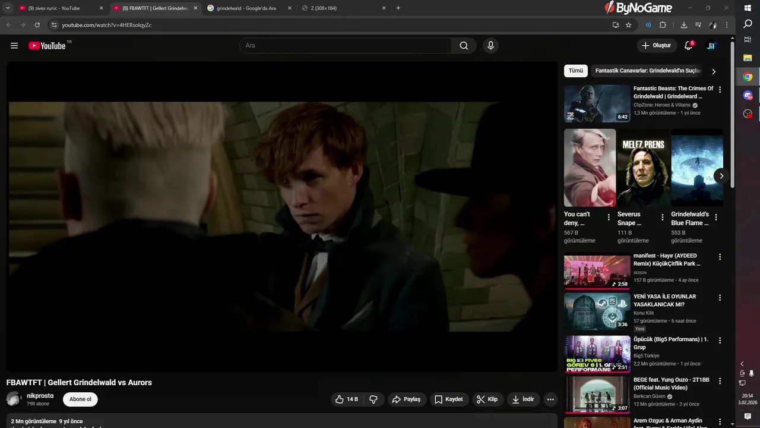Open Windows Start button

(748, 8)
